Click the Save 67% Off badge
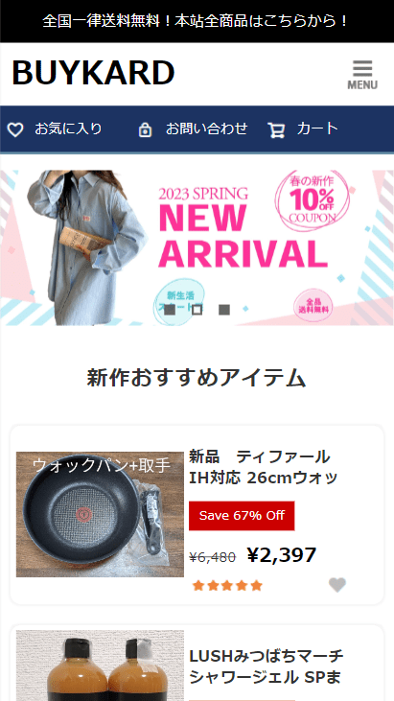 click(x=242, y=516)
